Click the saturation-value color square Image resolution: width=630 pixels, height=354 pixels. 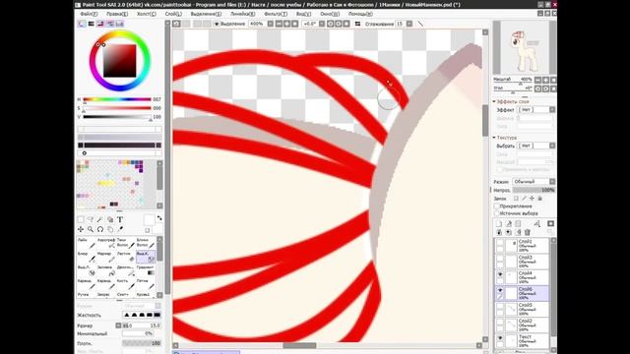coord(120,61)
